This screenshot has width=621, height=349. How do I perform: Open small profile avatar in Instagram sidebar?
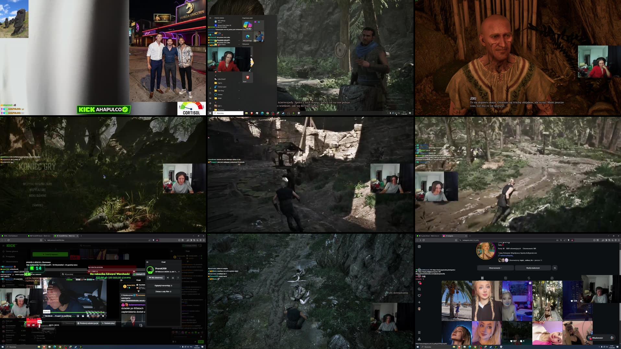[x=419, y=309]
